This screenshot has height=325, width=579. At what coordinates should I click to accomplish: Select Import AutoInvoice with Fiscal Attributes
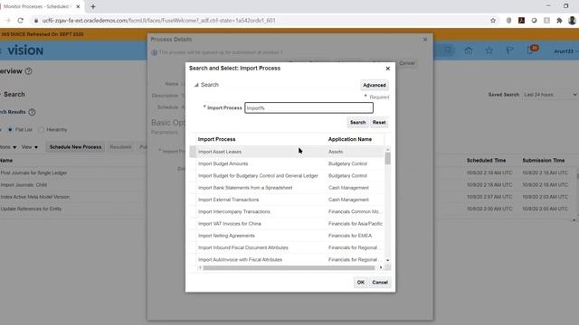pyautogui.click(x=287, y=260)
